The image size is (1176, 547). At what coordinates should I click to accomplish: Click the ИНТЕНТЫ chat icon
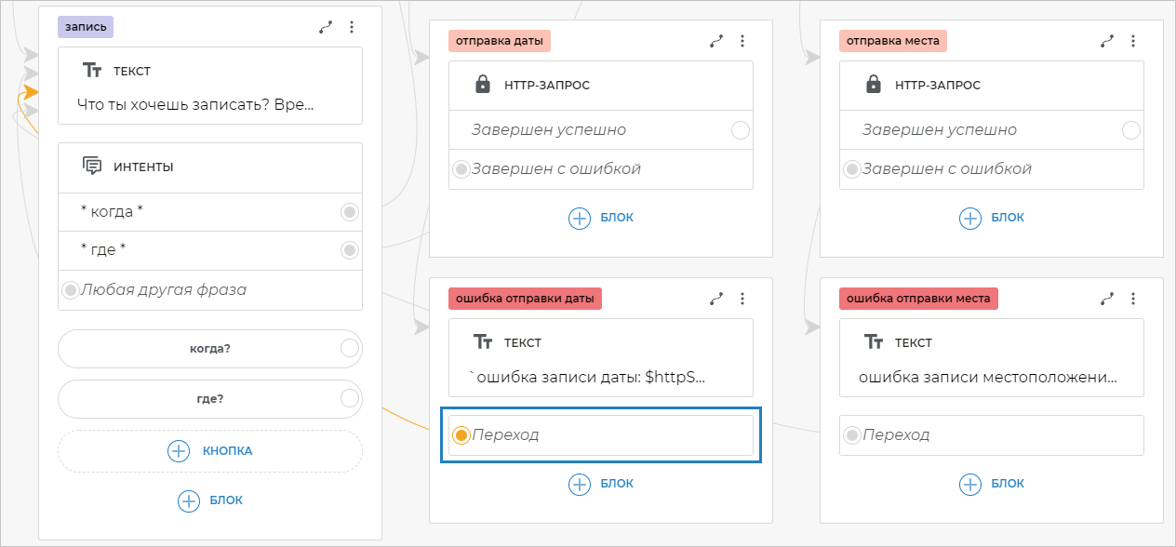(92, 167)
